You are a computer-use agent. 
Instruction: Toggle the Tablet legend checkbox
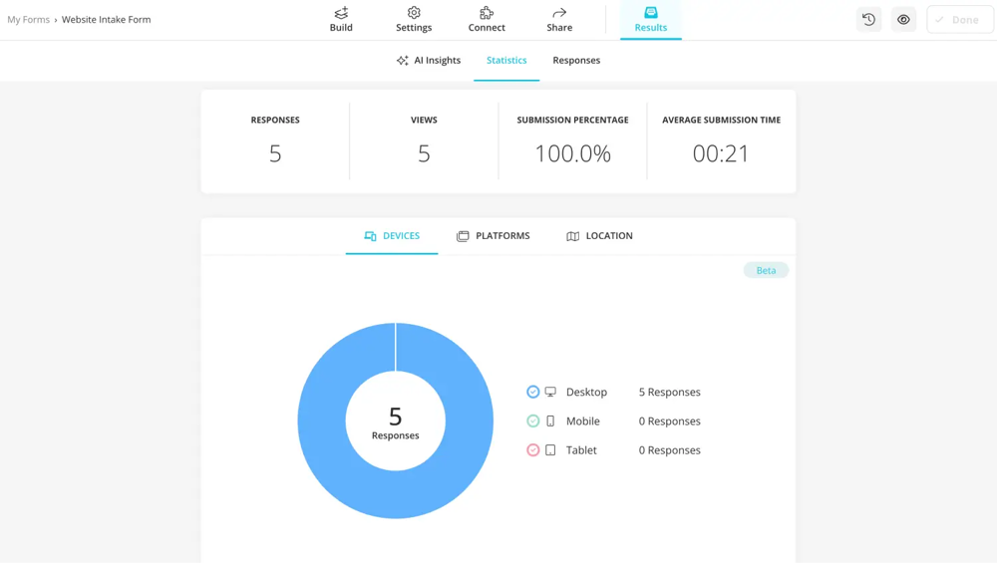click(533, 450)
